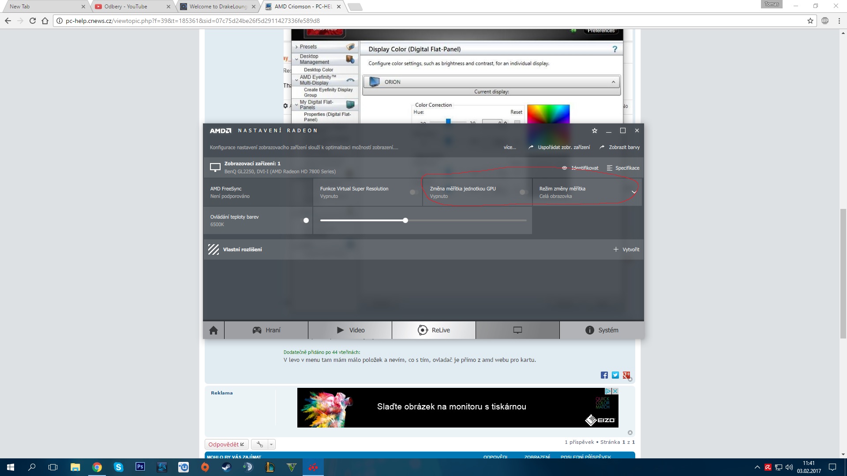Screen dimensions: 847x476
Task: Open Battle.net from the taskbar
Action: point(161,467)
